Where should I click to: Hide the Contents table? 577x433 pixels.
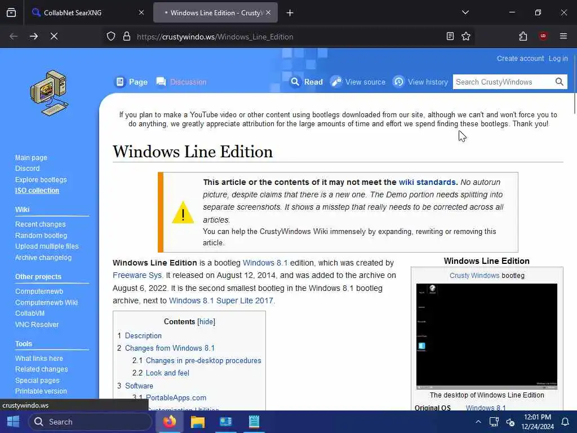[x=206, y=321]
